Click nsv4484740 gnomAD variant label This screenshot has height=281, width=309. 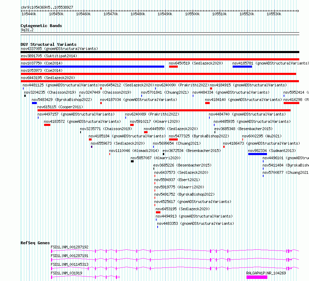coord(247,114)
